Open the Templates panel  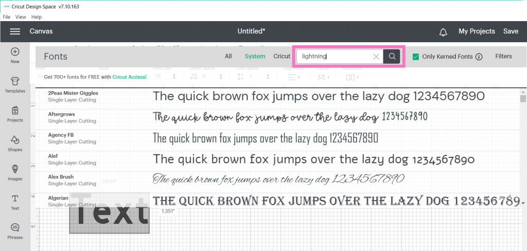click(15, 81)
